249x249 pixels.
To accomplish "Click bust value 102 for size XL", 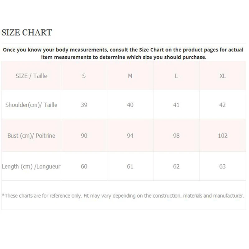I will pos(223,136).
